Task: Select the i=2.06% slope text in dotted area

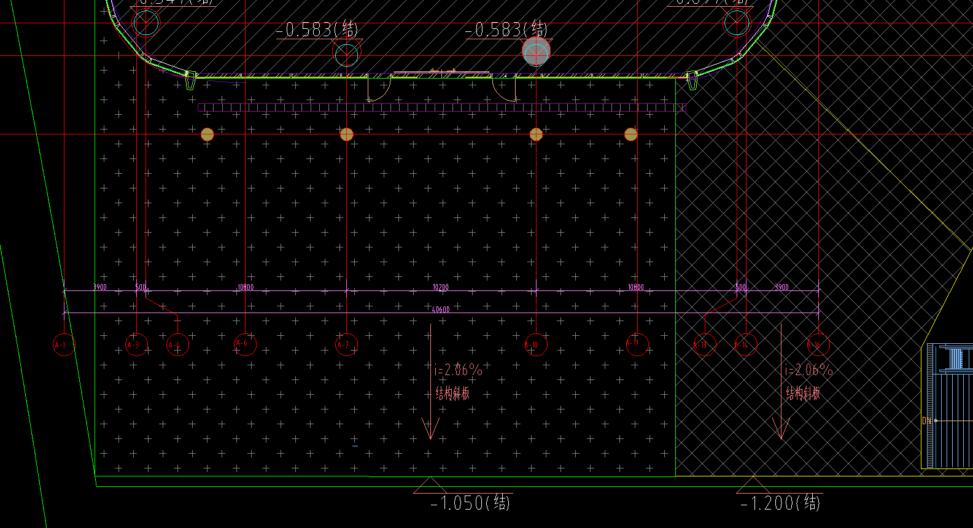Action: click(458, 370)
